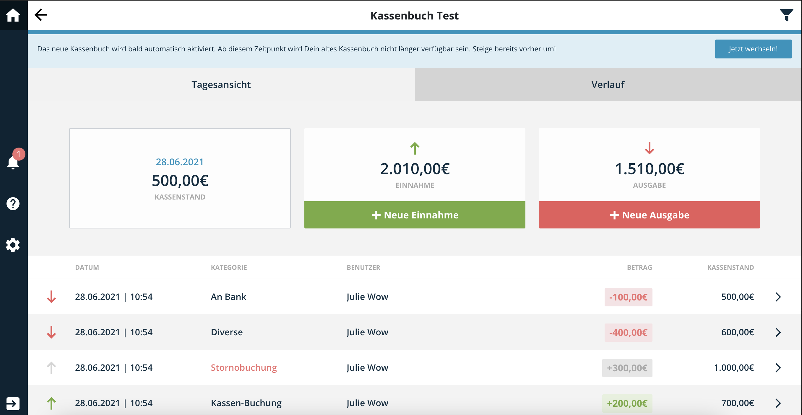
Task: Open settings gear in sidebar
Action: pyautogui.click(x=13, y=245)
